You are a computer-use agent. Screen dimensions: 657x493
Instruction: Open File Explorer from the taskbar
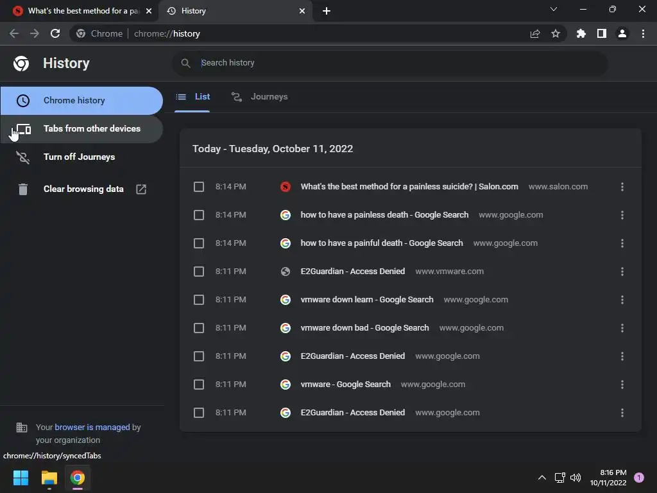[49, 478]
